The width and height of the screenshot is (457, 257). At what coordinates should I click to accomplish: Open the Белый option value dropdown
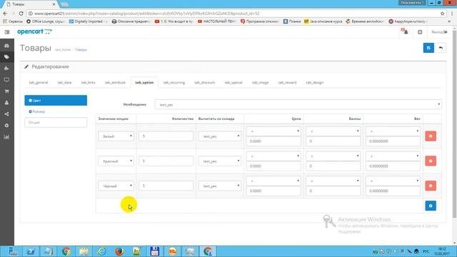click(x=116, y=136)
